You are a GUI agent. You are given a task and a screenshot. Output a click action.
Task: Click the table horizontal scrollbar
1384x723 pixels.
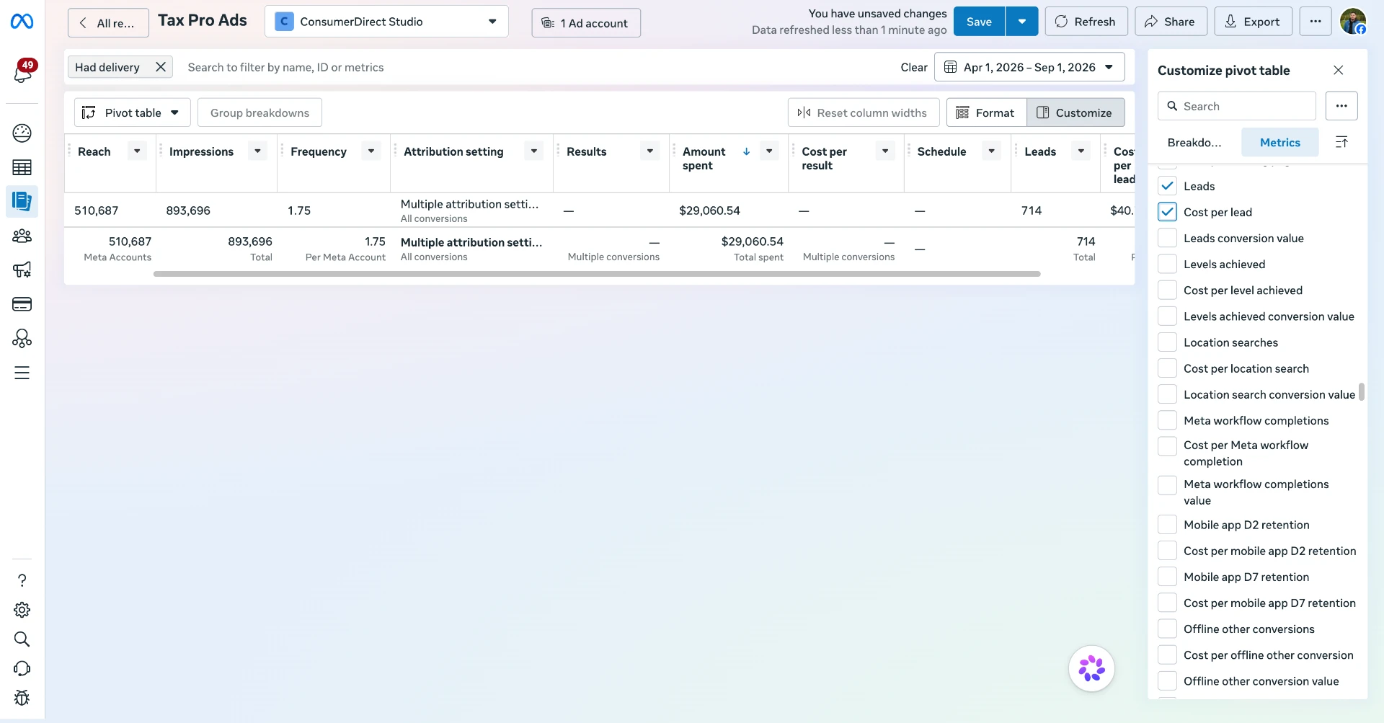point(597,274)
